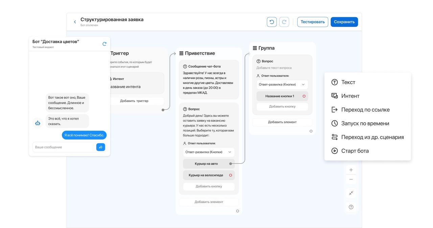This screenshot has height=228, width=433.
Task: Open help via question mark icon
Action: point(351,207)
